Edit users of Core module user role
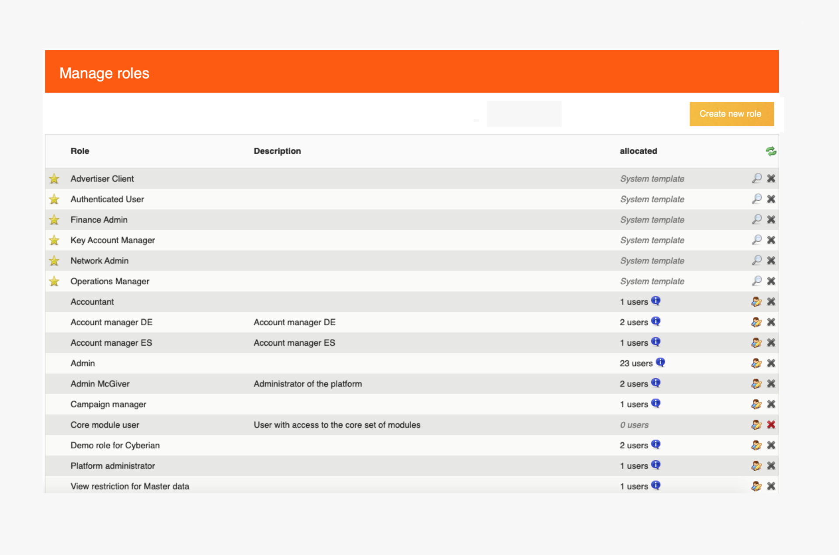This screenshot has height=555, width=839. tap(757, 424)
